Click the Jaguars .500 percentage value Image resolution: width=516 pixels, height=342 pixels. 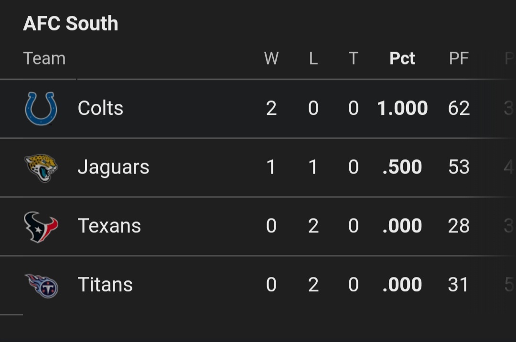point(402,167)
